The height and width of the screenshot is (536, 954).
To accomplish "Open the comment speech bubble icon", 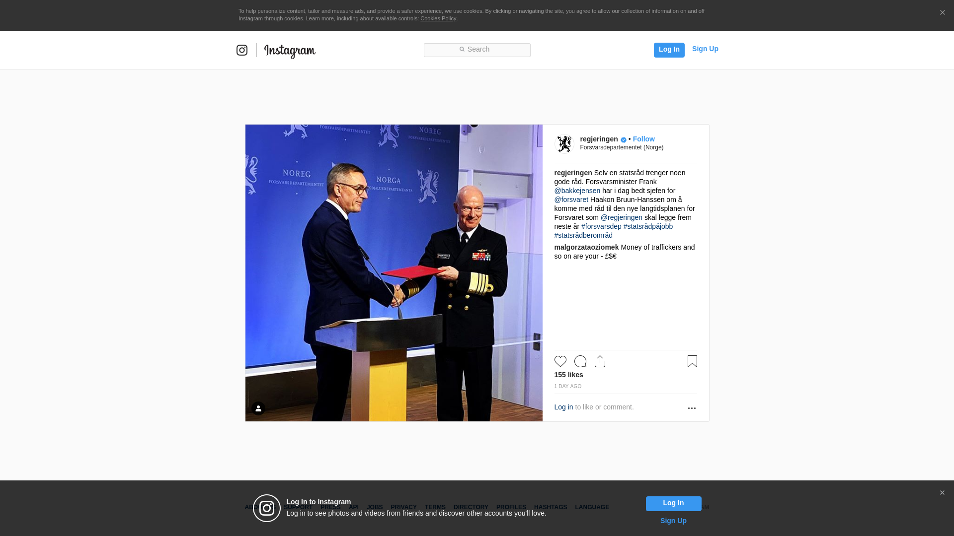I will click(580, 361).
